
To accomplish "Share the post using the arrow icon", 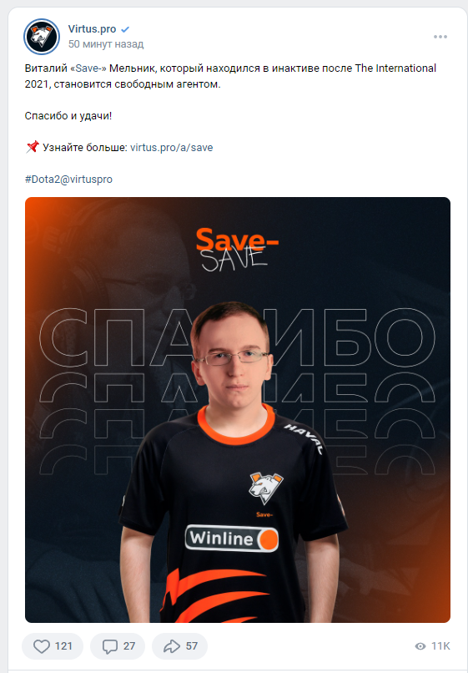I will click(172, 646).
